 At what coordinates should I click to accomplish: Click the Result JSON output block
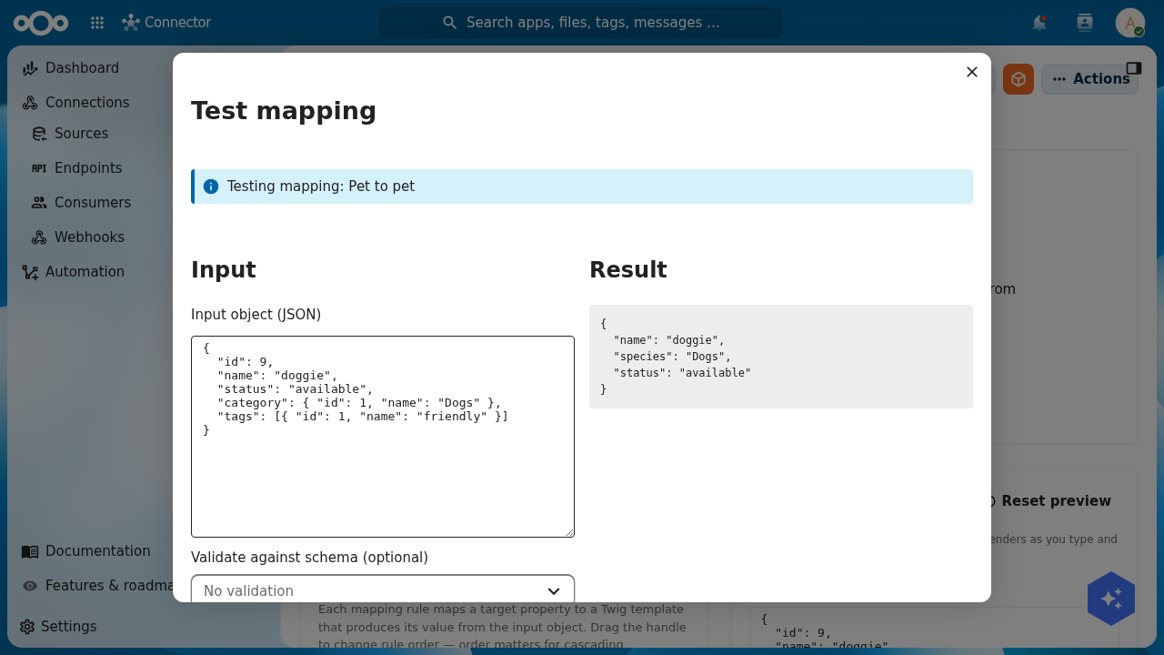(x=781, y=357)
